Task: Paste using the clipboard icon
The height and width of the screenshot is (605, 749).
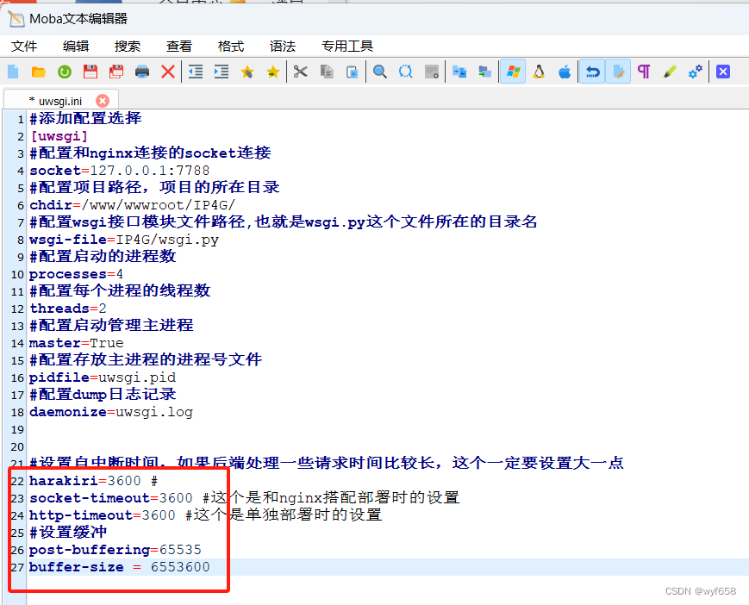Action: pos(352,72)
